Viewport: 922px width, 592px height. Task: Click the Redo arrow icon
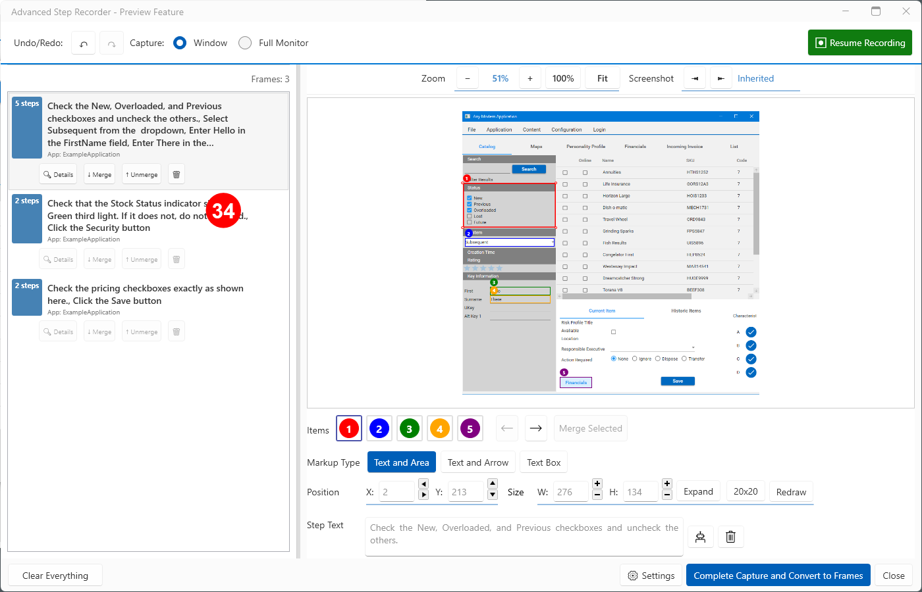pyautogui.click(x=112, y=43)
